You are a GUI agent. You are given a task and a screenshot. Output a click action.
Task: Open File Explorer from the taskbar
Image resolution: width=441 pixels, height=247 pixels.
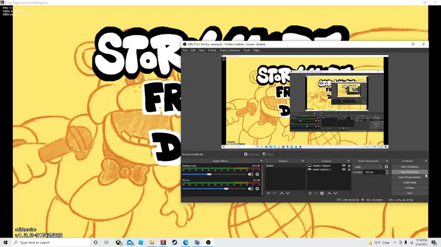coord(152,243)
